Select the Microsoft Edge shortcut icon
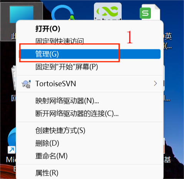Screen dimensions: 184x179 pyautogui.click(x=12, y=141)
